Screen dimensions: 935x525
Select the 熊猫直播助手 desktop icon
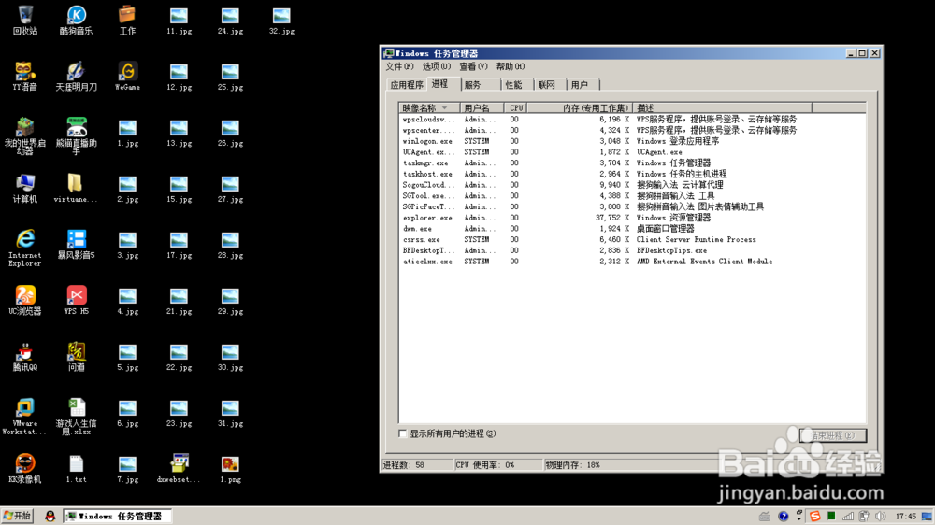point(77,135)
